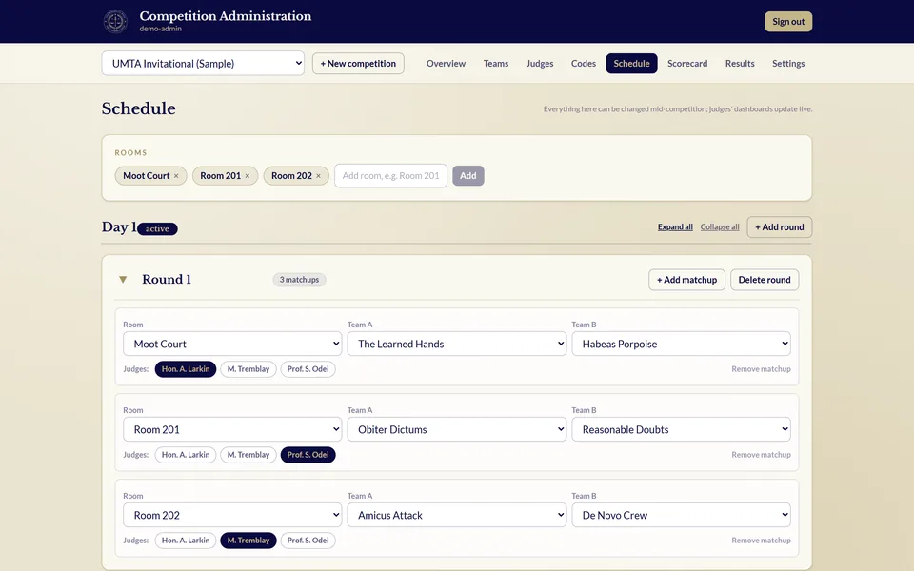
Task: Open the Reasonable Doubts Team B dropdown
Action: (x=682, y=429)
